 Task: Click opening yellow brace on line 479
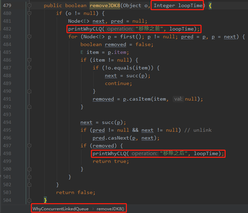click(x=210, y=6)
